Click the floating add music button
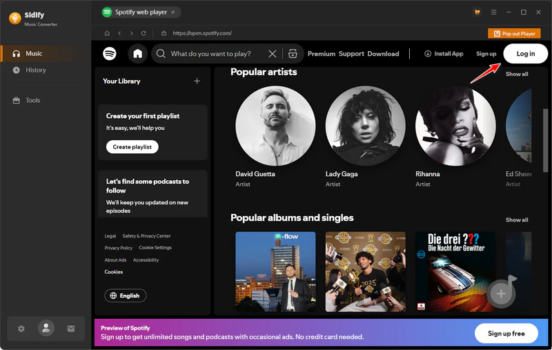The width and height of the screenshot is (552, 350). pos(502,293)
